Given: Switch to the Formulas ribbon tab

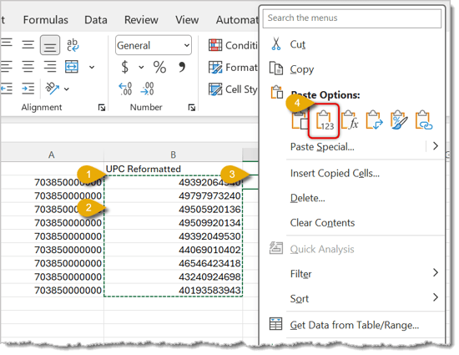Looking at the screenshot, I should point(46,20).
